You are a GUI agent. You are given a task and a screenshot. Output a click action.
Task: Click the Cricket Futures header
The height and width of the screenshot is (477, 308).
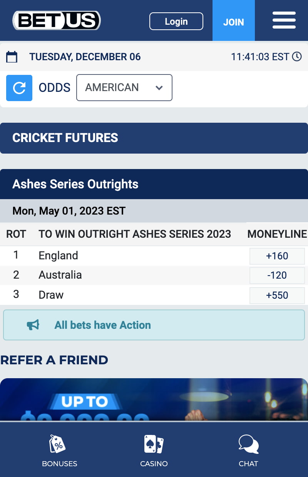click(154, 138)
